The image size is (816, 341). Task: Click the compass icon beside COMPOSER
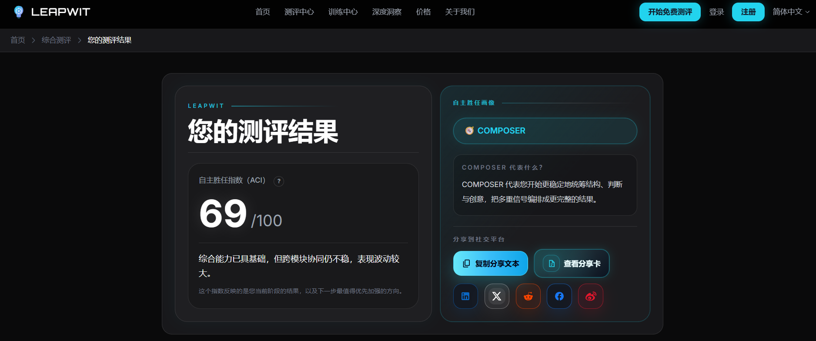click(x=469, y=130)
